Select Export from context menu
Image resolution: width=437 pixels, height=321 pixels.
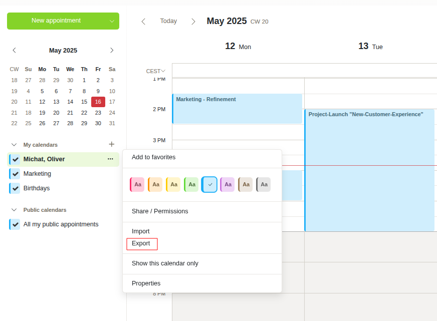[x=141, y=243]
